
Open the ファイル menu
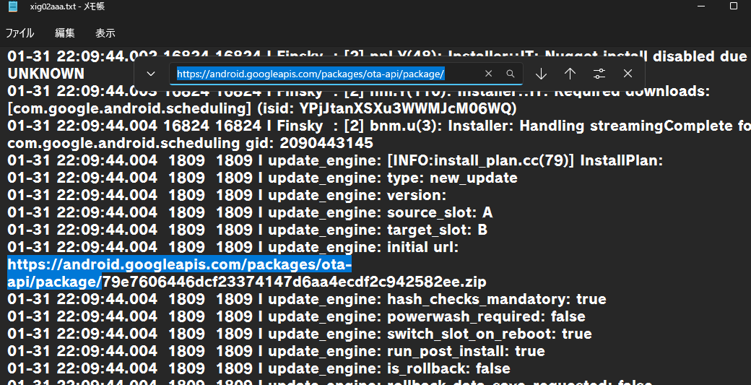tap(19, 33)
